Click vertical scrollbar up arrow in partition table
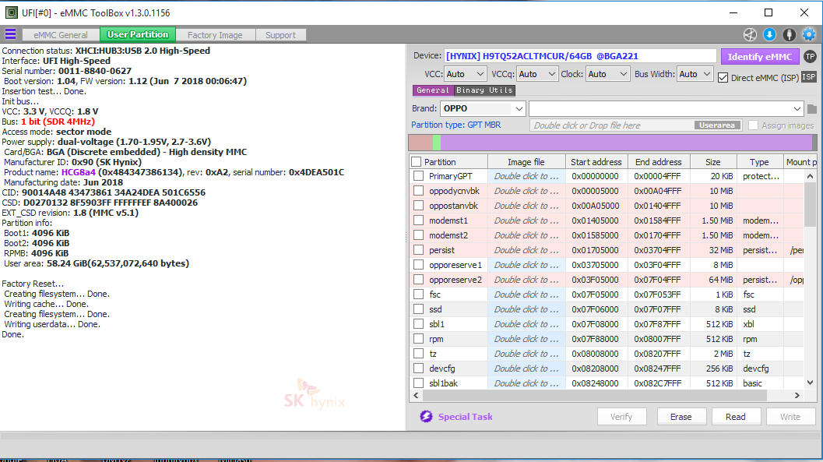Viewport: 823px width, 462px height. (x=810, y=176)
